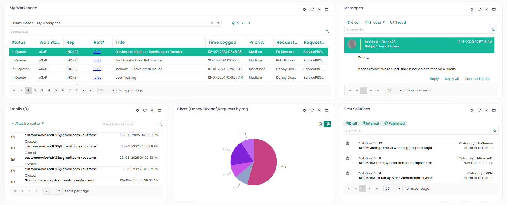Open request reference 12188
The width and height of the screenshot is (507, 205).
tap(97, 60)
